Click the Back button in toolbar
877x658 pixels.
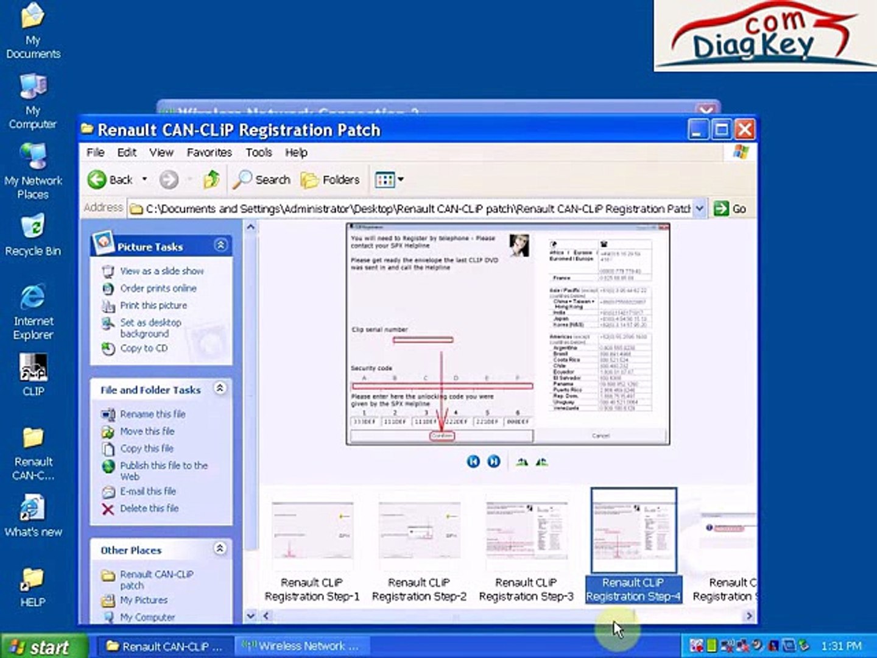(110, 180)
